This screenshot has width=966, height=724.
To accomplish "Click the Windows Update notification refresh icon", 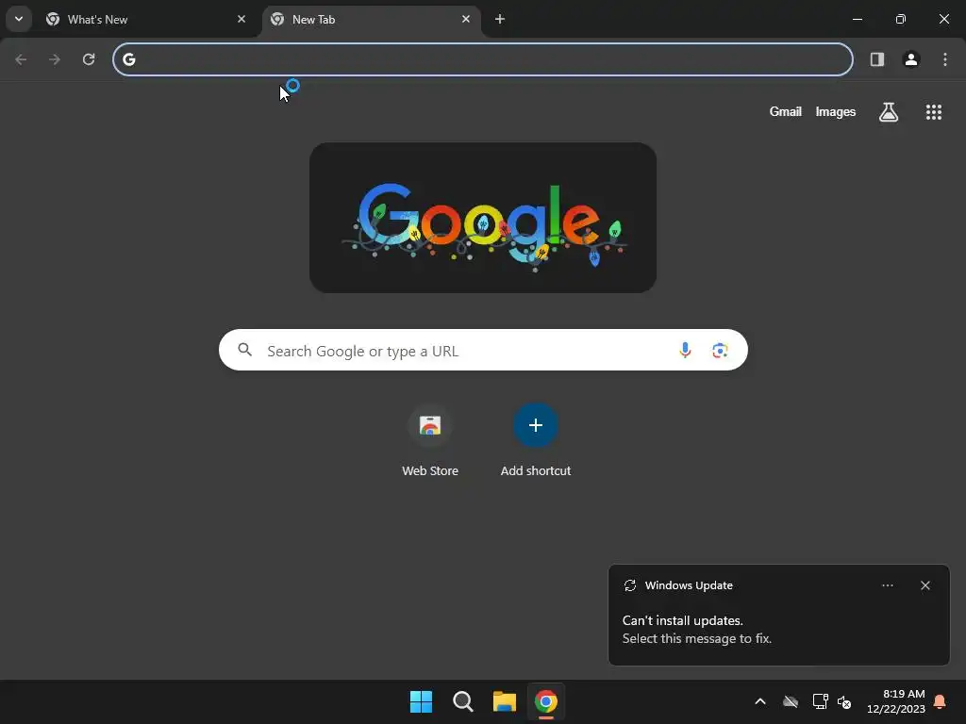I will (x=629, y=585).
